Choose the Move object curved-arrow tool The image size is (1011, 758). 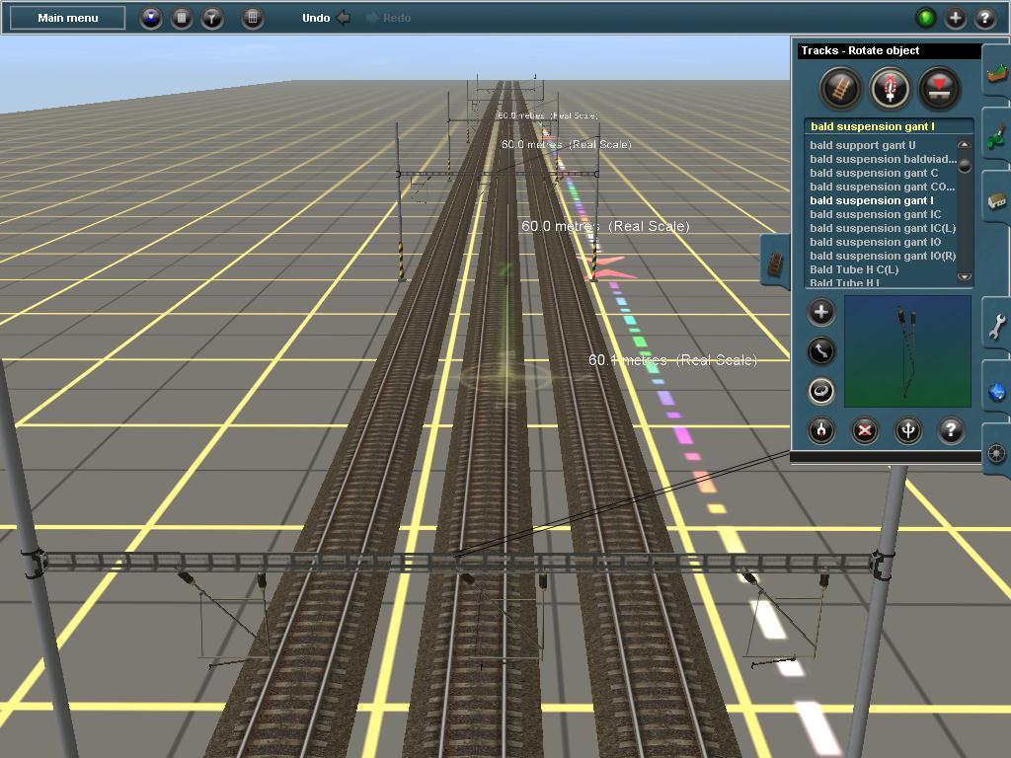tap(820, 351)
